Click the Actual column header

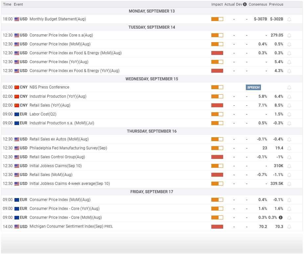point(229,4)
